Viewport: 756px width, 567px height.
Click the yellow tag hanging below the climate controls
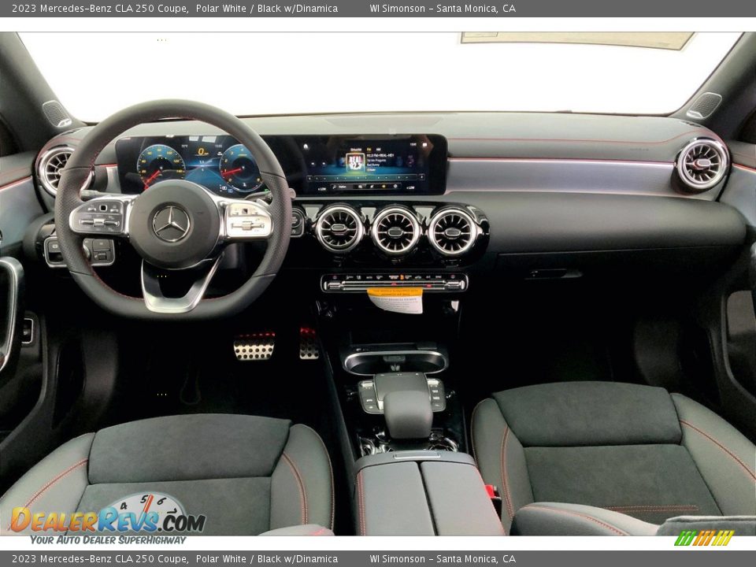tap(395, 300)
